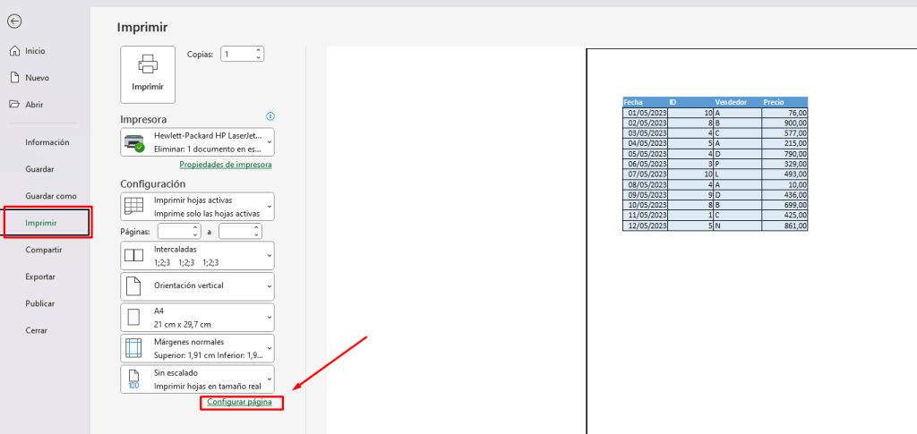Click the normal margins icon
This screenshot has width=917, height=434.
click(134, 348)
